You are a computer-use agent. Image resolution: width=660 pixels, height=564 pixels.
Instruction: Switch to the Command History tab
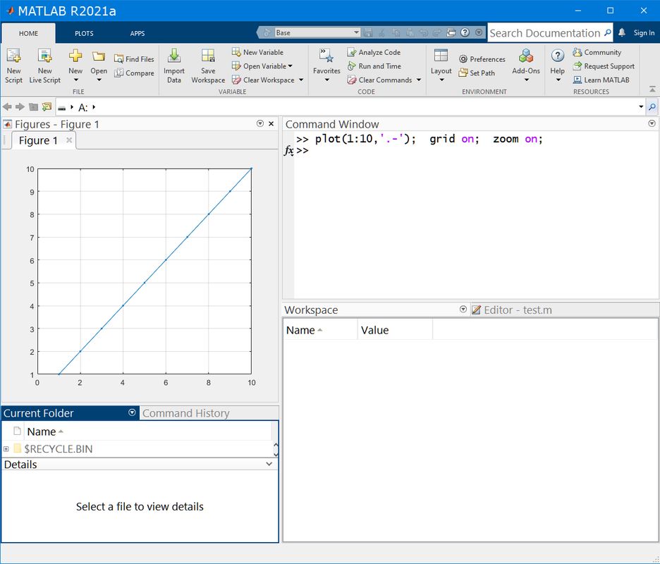[186, 413]
